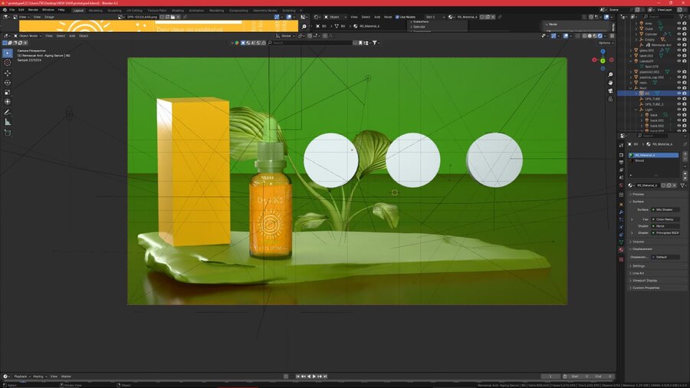Click the viewport Options button

click(605, 43)
